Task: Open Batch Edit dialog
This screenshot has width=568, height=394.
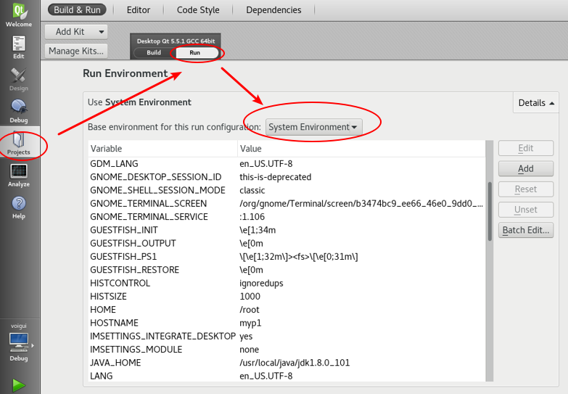Action: point(526,230)
